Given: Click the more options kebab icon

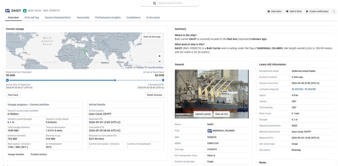Looking at the screenshot, I should click(x=334, y=12).
